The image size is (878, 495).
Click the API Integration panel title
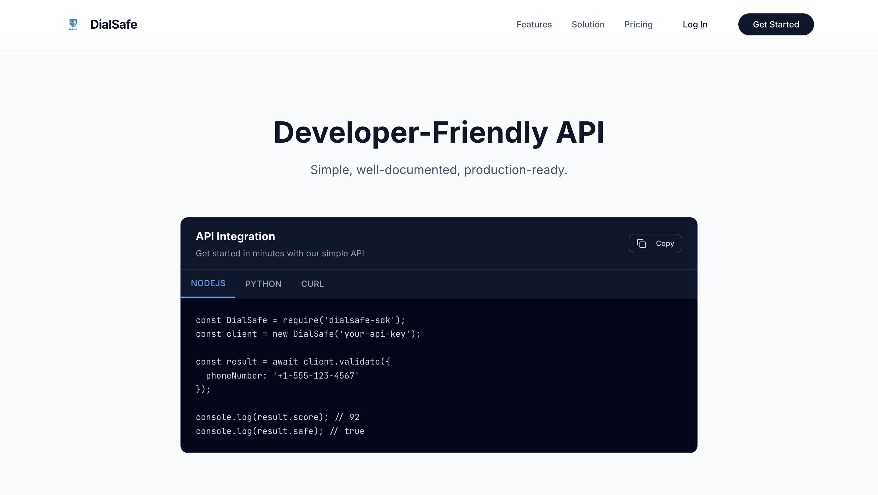(235, 237)
